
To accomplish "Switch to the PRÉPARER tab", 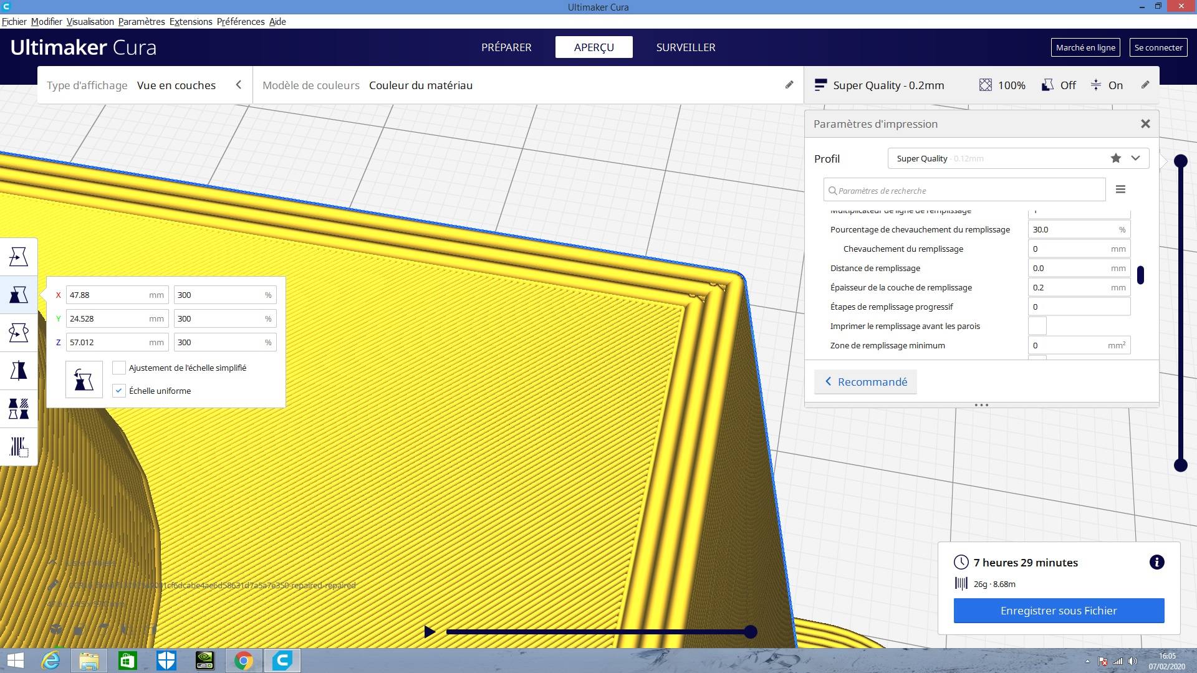I will pyautogui.click(x=506, y=47).
